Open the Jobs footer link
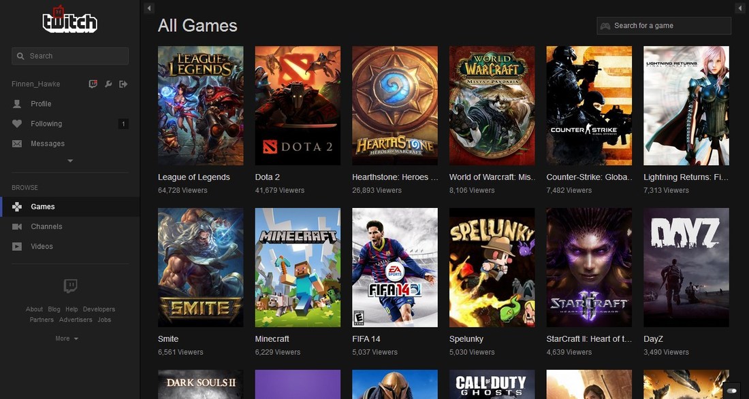The width and height of the screenshot is (749, 399). [104, 320]
